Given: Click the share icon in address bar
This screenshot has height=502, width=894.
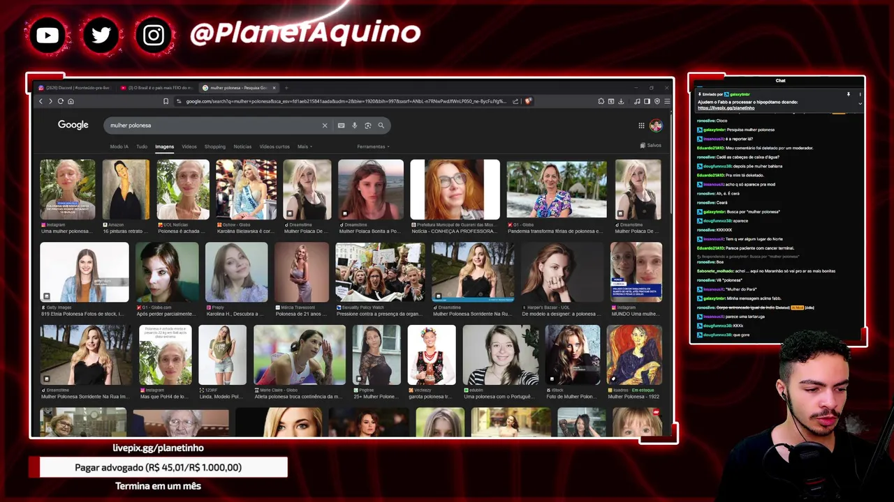Looking at the screenshot, I should click(x=515, y=101).
